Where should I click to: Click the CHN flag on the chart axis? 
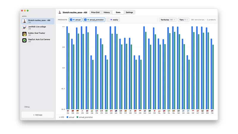click(x=73, y=111)
